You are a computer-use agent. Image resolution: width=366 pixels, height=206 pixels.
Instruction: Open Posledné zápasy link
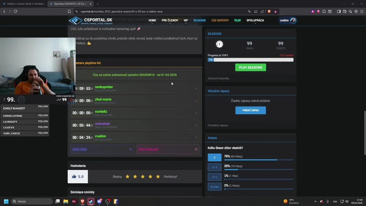[x=218, y=125]
